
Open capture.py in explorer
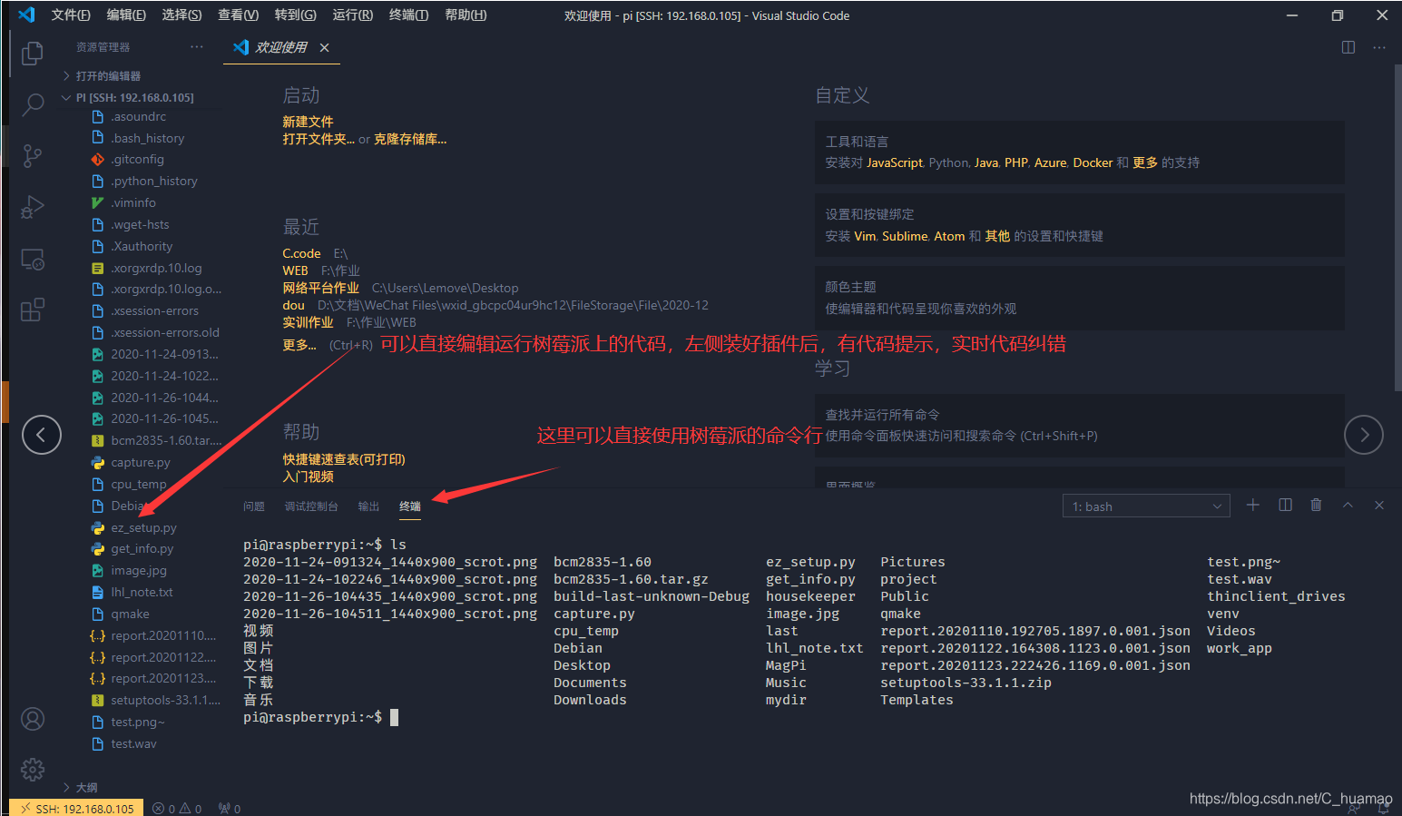click(141, 462)
